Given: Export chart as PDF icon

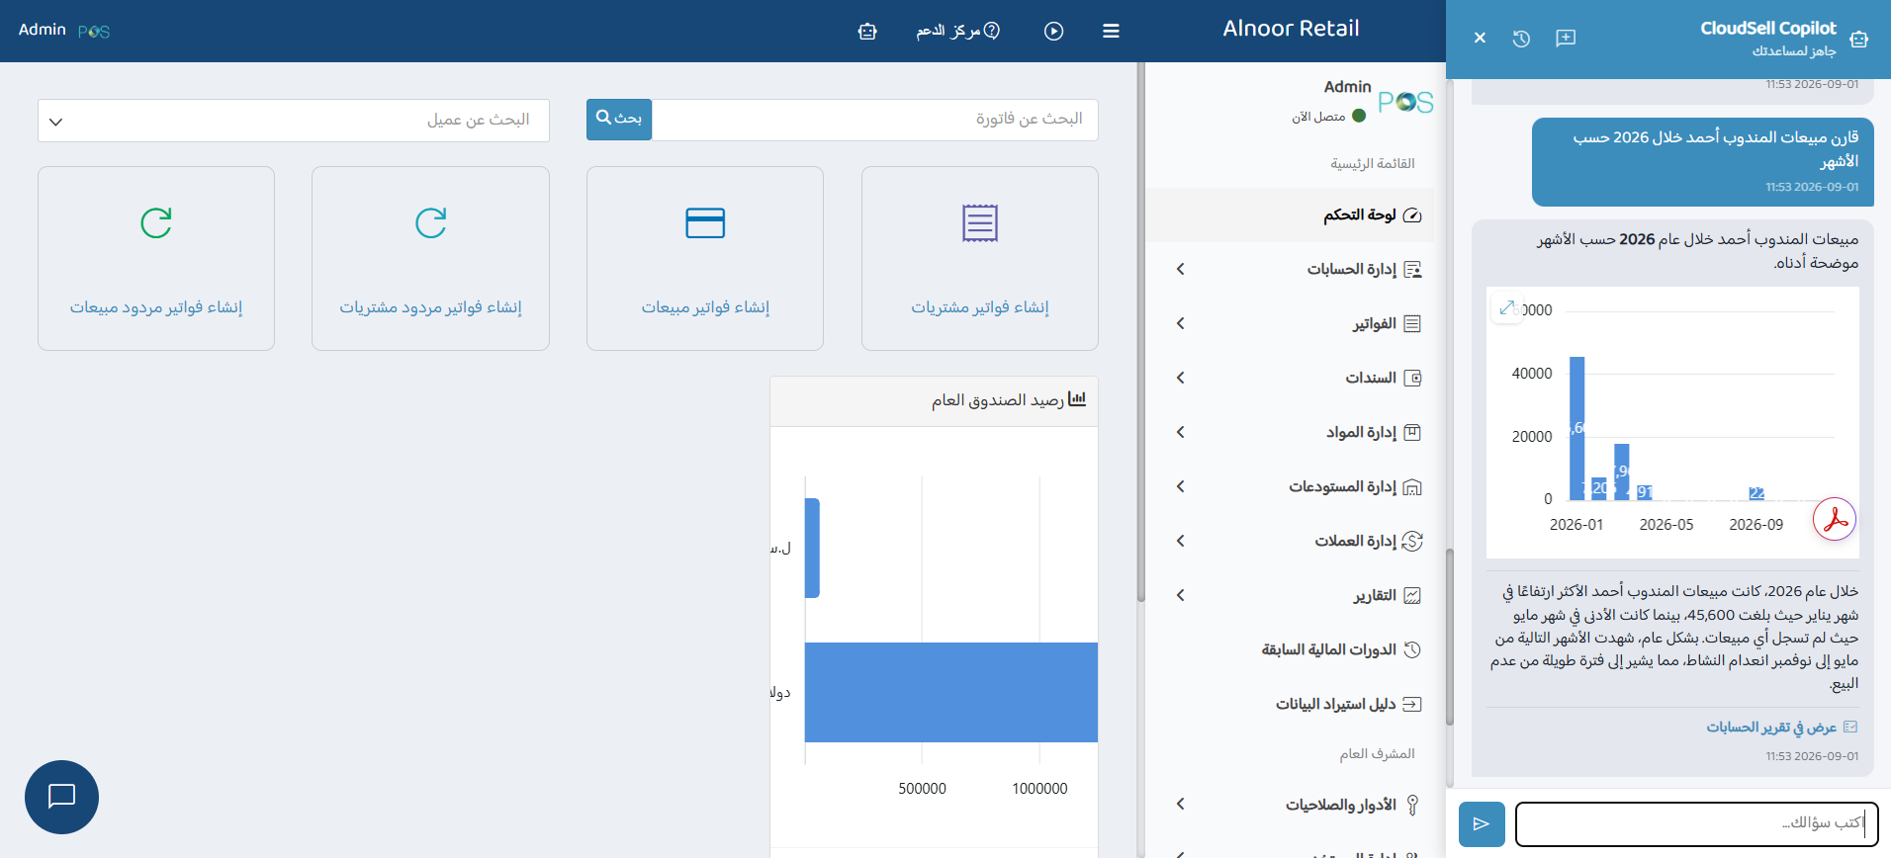Looking at the screenshot, I should coord(1835,519).
